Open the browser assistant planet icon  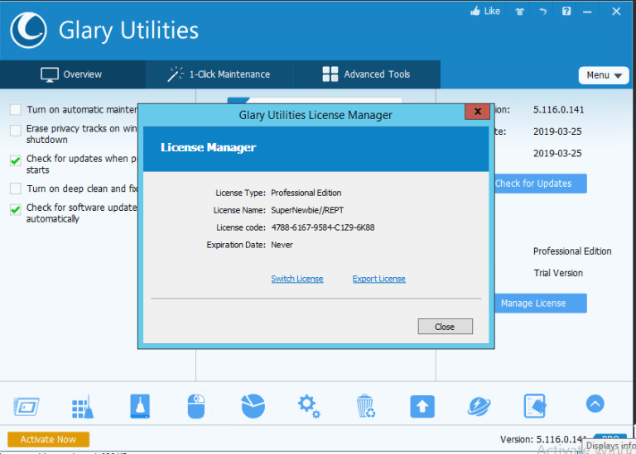479,406
